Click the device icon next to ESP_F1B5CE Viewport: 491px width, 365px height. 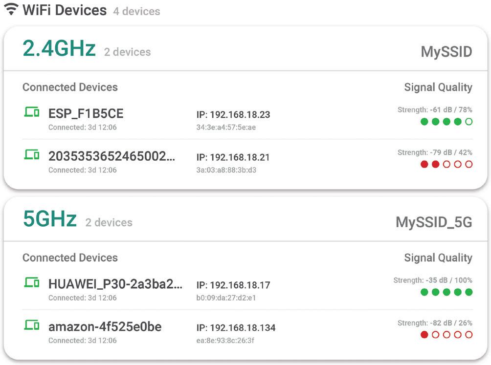click(x=32, y=113)
